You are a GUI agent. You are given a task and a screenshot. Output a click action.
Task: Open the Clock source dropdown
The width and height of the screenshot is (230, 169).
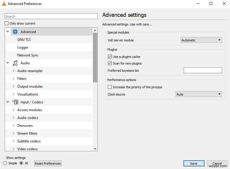(199, 94)
